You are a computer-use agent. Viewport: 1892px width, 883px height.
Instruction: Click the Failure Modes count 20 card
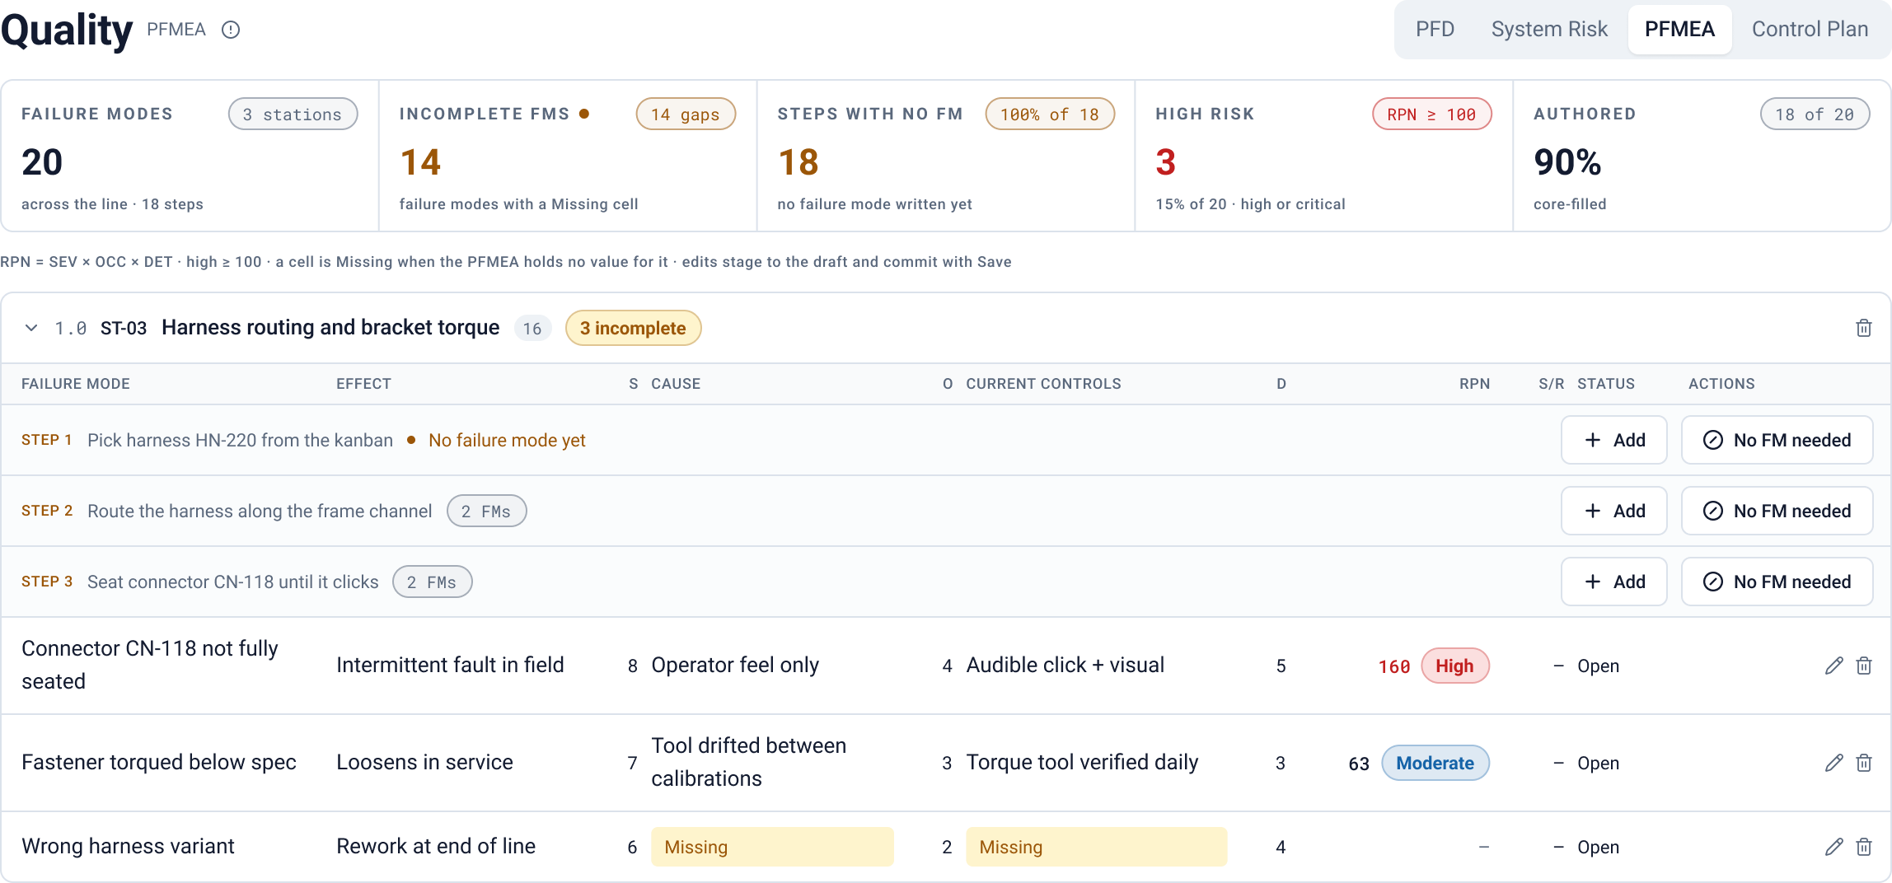(x=190, y=156)
